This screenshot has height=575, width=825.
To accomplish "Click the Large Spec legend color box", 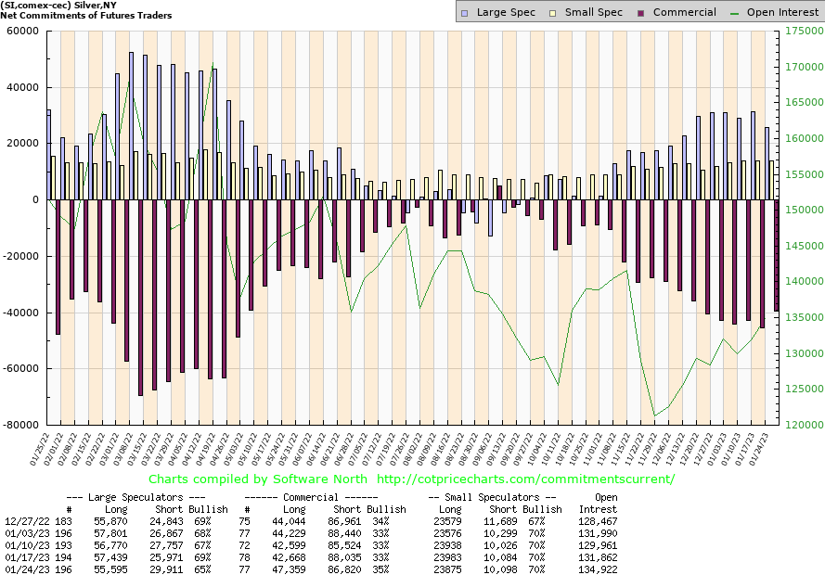I will point(465,13).
